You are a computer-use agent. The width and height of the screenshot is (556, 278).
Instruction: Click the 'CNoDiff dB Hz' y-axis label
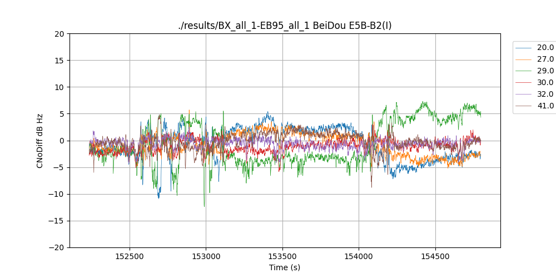[x=40, y=141]
